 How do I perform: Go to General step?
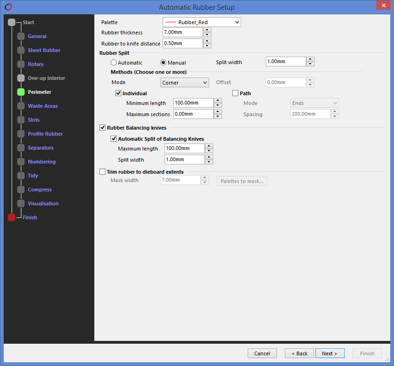(x=37, y=36)
